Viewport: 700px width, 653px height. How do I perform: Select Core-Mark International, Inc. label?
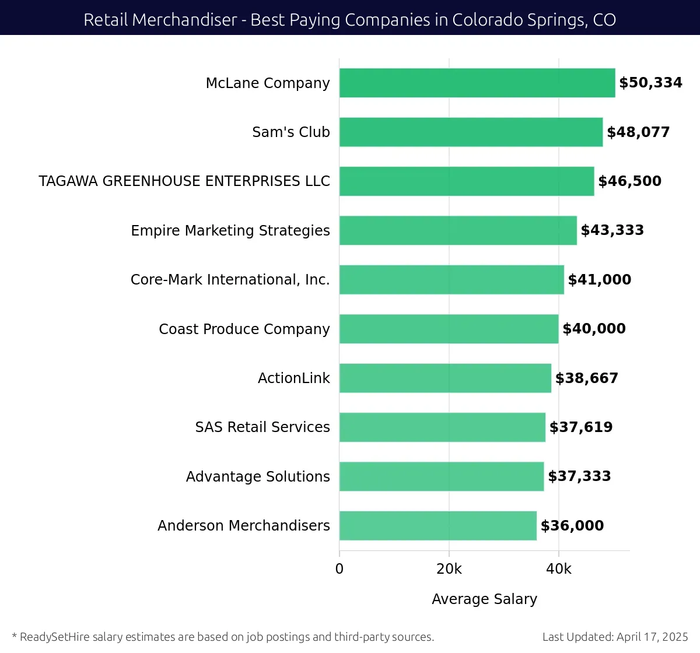[x=230, y=280]
